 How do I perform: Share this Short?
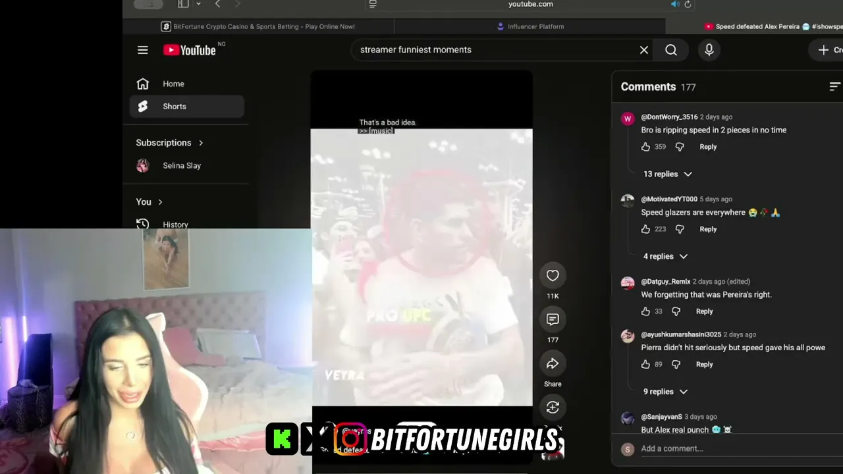pyautogui.click(x=553, y=363)
